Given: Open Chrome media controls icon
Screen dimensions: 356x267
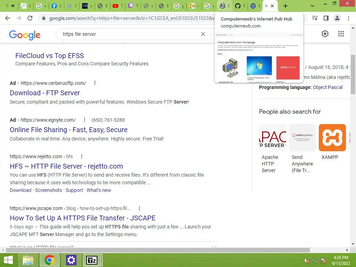Looking at the screenshot, I should coord(315,18).
